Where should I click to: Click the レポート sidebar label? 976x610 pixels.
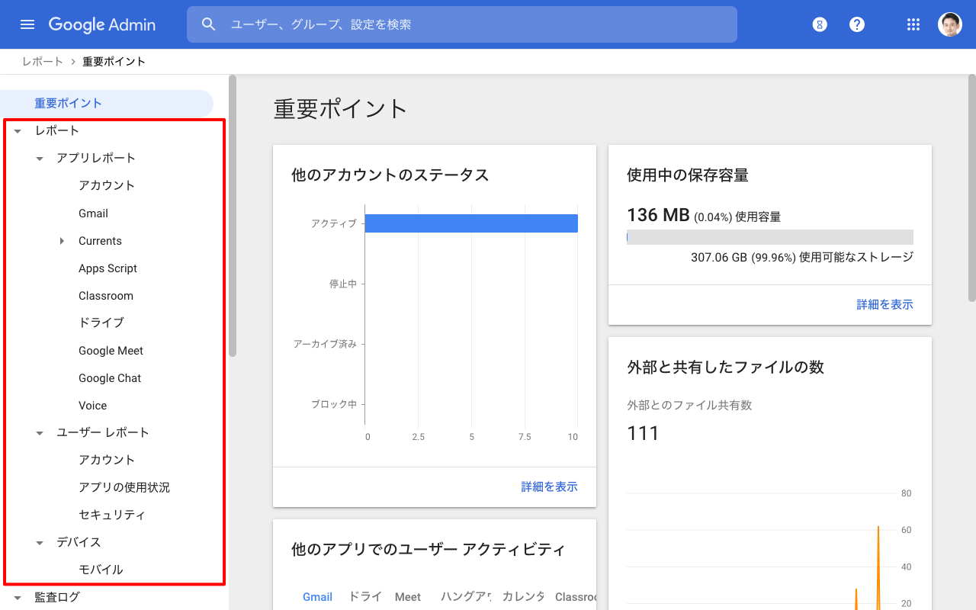(x=57, y=130)
